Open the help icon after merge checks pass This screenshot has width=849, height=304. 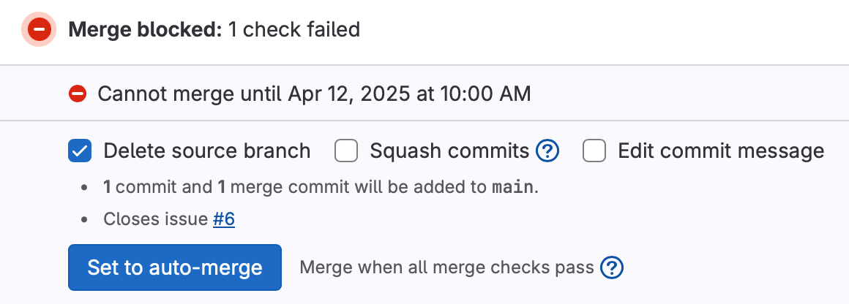[612, 267]
